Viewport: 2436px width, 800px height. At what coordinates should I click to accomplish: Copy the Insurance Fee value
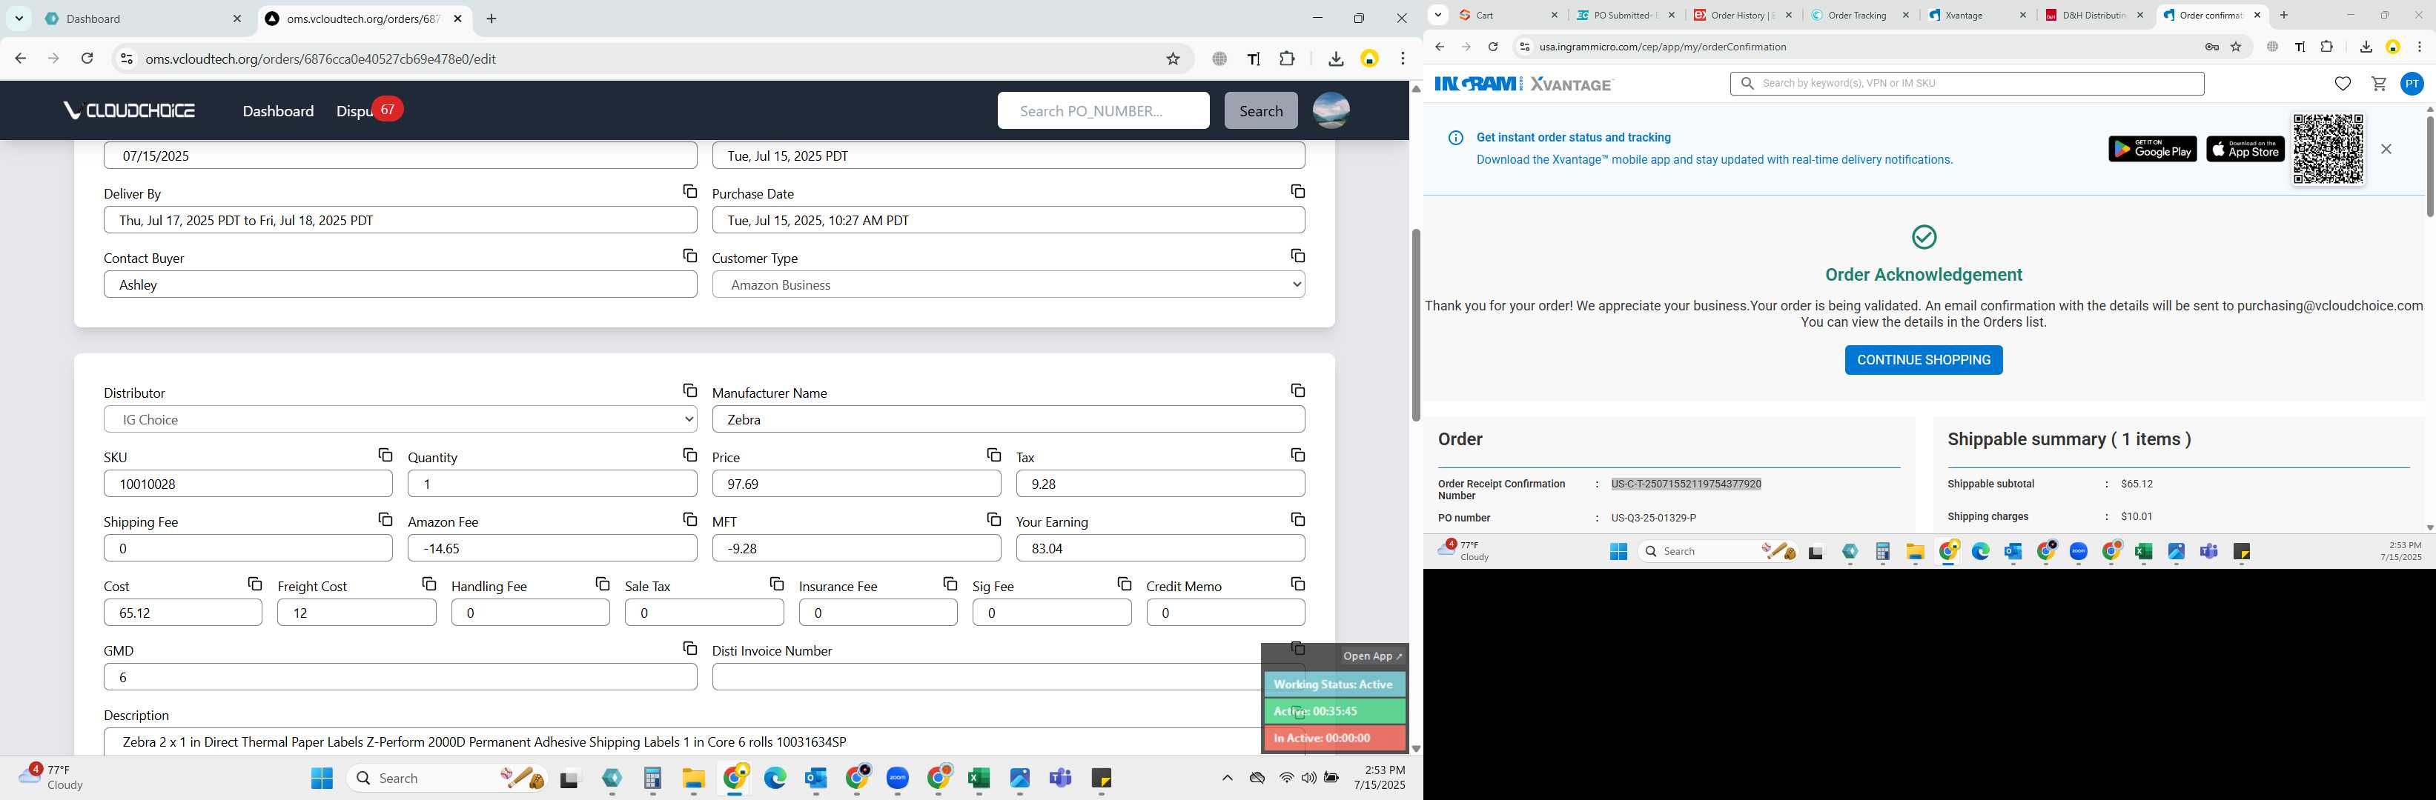pos(950,584)
